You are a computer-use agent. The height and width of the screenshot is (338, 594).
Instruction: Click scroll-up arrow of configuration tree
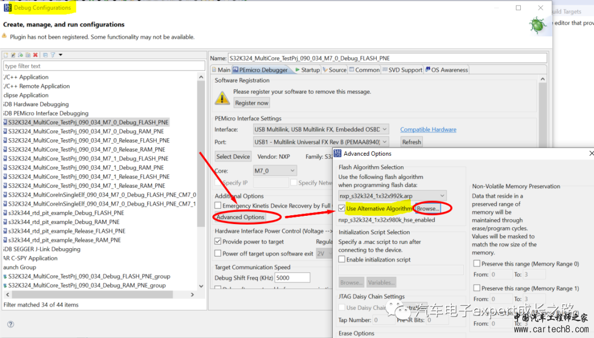pyautogui.click(x=201, y=77)
